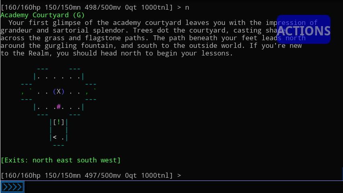This screenshot has width=343, height=193.
Task: Click the top prompt line ending '> n'
Action: tap(95, 7)
